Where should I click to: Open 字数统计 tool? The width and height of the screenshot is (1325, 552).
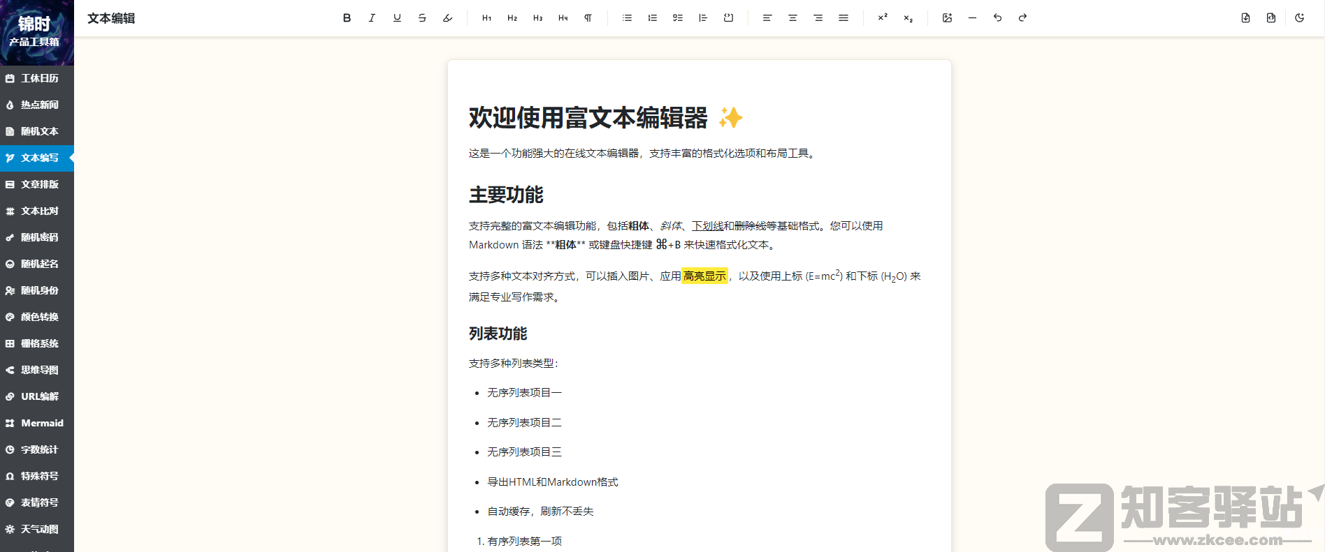pos(37,449)
